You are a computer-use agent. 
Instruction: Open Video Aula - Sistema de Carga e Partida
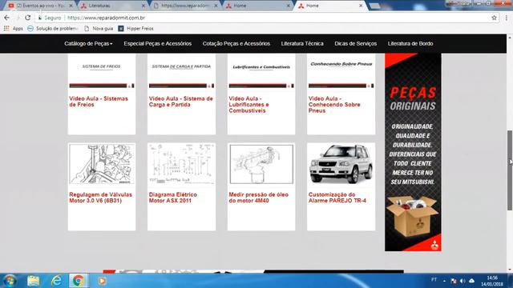point(181,102)
